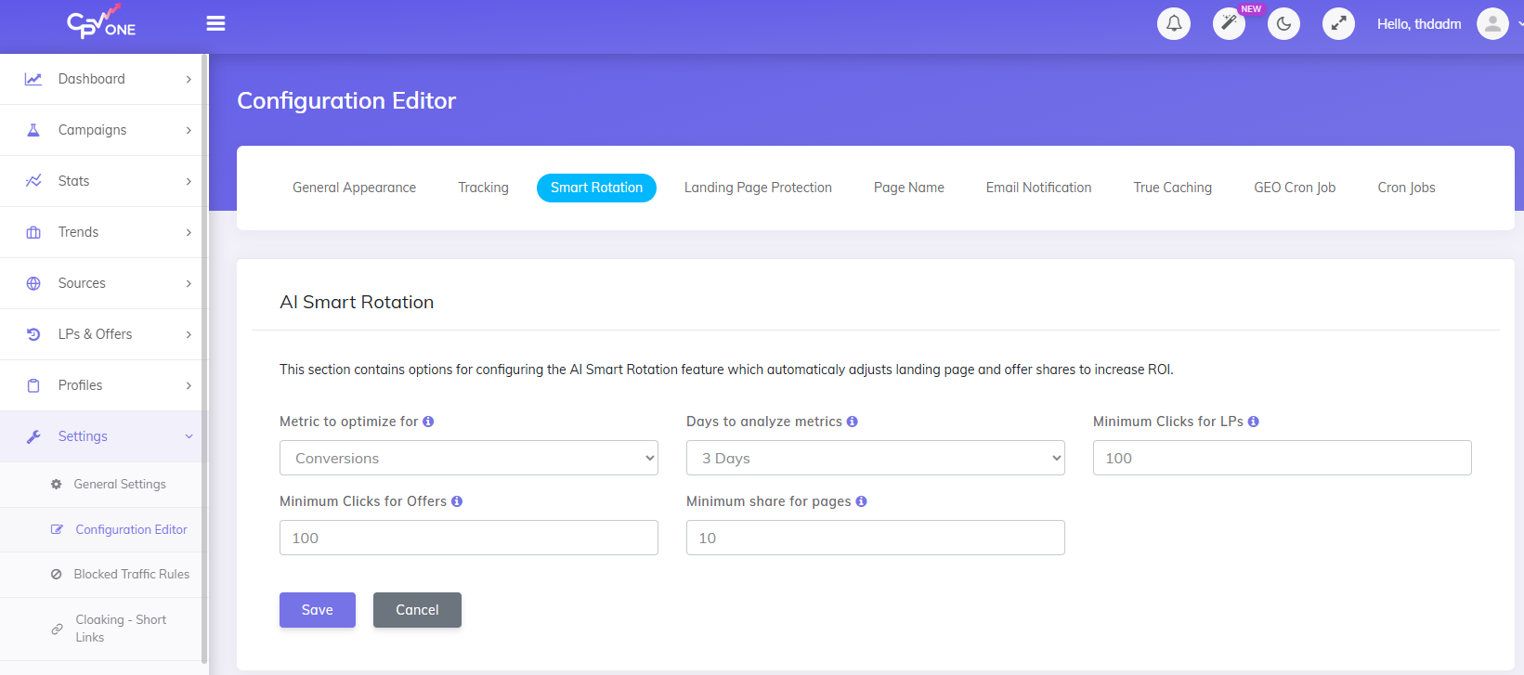This screenshot has height=675, width=1524.
Task: Click the info icon next to Days to analyze metrics
Action: [853, 422]
